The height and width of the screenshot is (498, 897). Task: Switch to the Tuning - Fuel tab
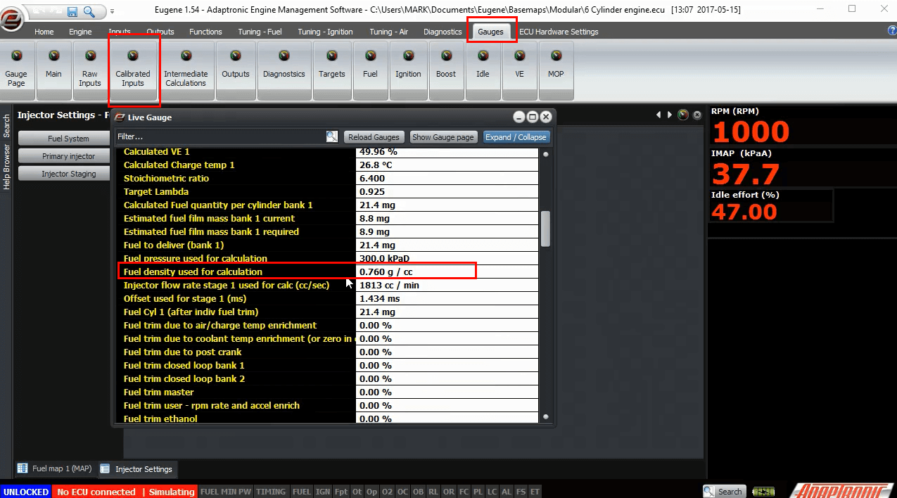(260, 32)
